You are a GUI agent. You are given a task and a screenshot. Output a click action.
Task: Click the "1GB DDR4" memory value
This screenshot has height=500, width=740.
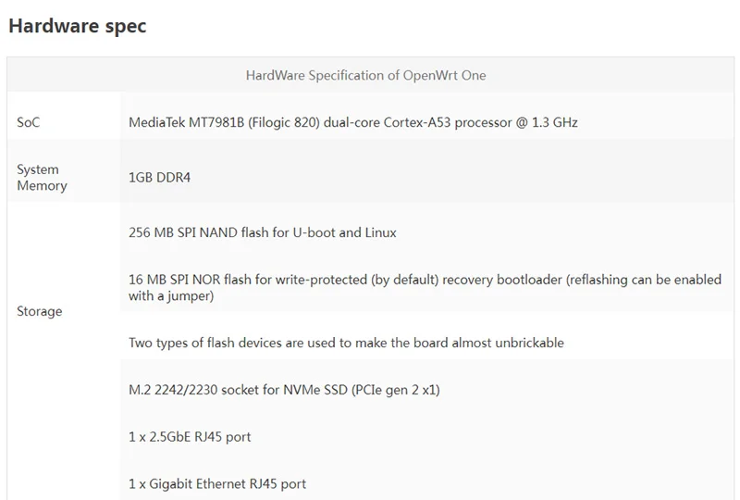(x=159, y=177)
